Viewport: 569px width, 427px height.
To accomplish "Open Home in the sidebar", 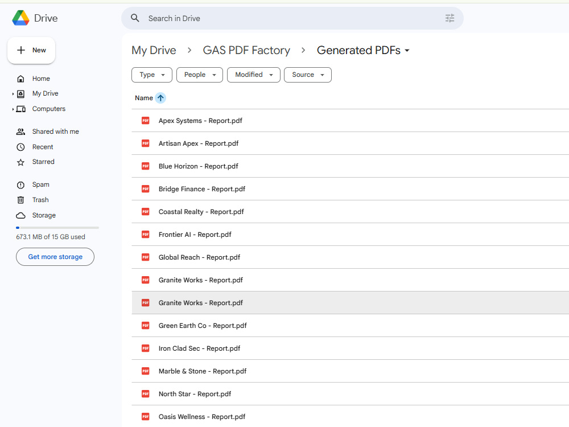I will (x=41, y=79).
